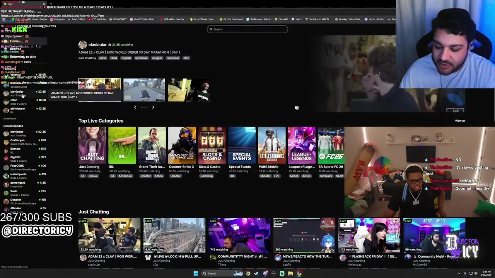This screenshot has height=278, width=495.
Task: Open the xQc LOCK IN stream thumbnail
Action: point(174,235)
